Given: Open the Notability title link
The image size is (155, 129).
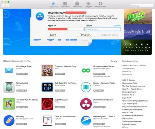Looking at the screenshot, I should pos(20,116).
